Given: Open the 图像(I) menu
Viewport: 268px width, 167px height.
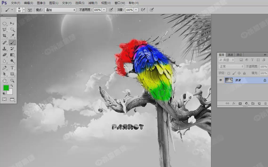Looking at the screenshot, I should pyautogui.click(x=41, y=3).
